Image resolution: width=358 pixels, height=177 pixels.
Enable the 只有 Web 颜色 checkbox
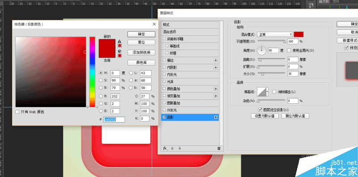tap(17, 112)
